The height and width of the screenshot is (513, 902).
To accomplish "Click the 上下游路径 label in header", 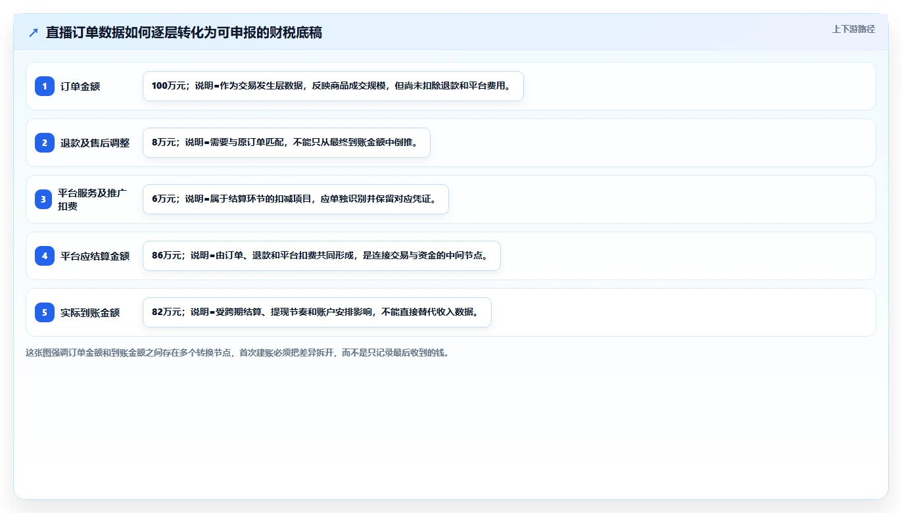I will point(853,29).
